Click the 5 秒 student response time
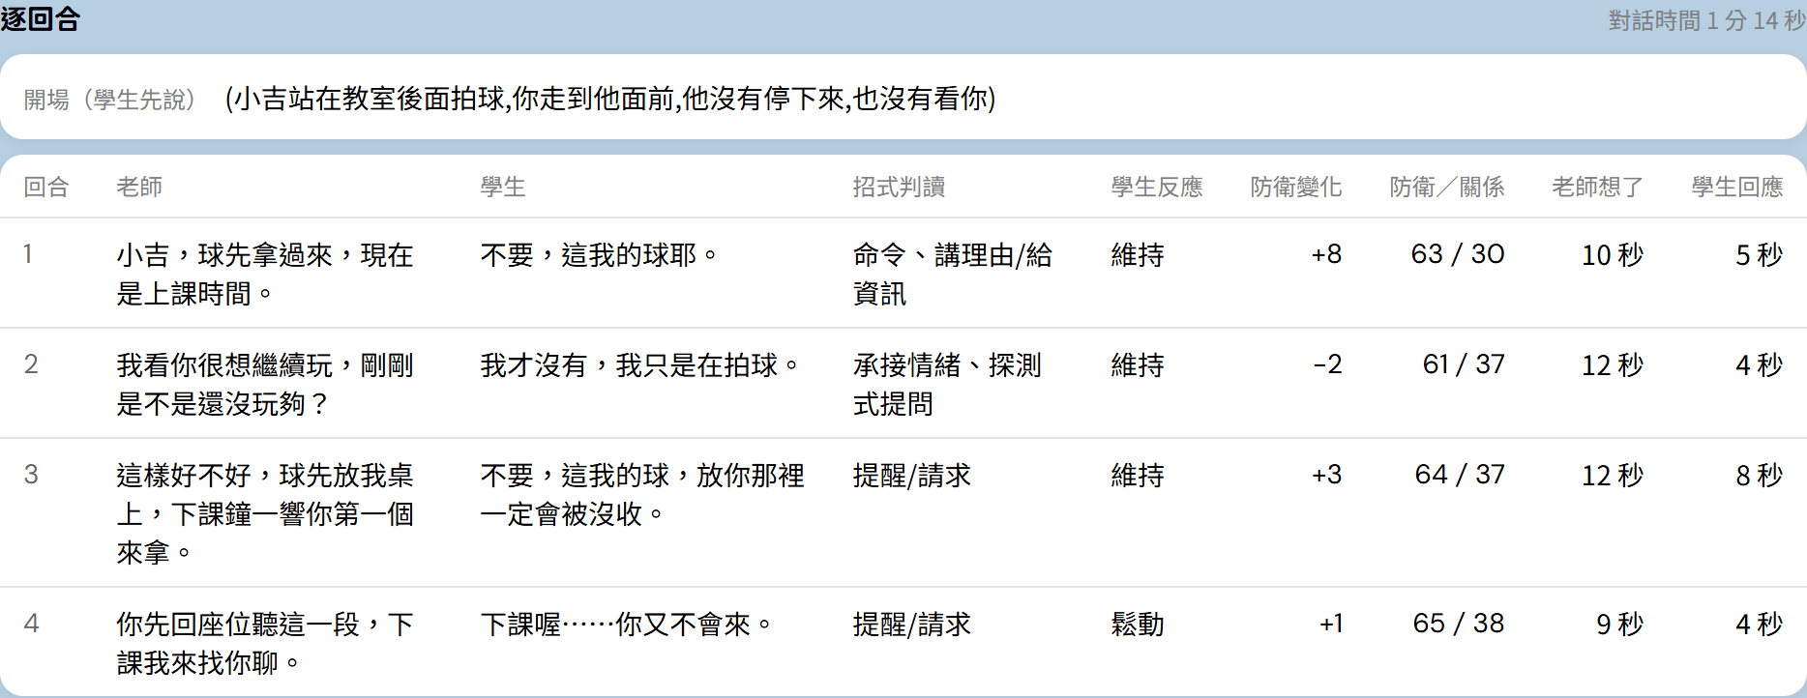Image resolution: width=1807 pixels, height=698 pixels. (x=1760, y=254)
